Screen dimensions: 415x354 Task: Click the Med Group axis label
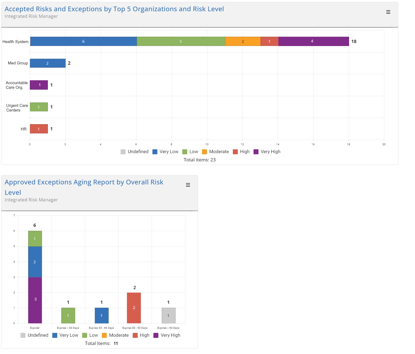(x=18, y=63)
